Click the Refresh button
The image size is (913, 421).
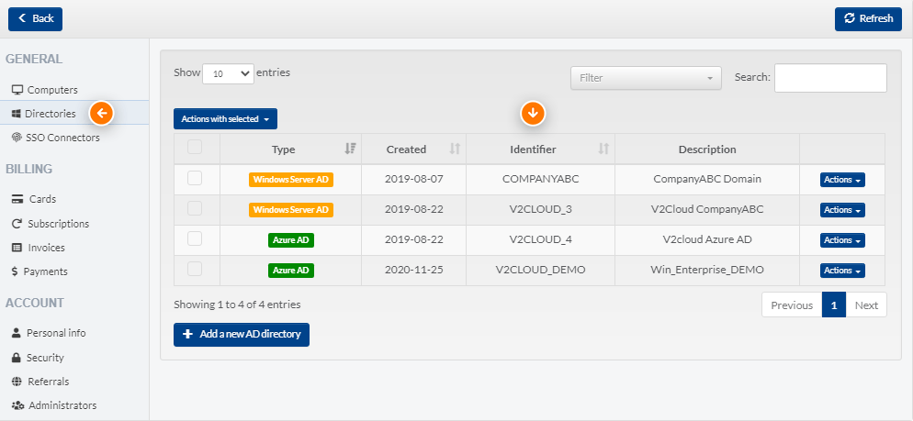868,18
